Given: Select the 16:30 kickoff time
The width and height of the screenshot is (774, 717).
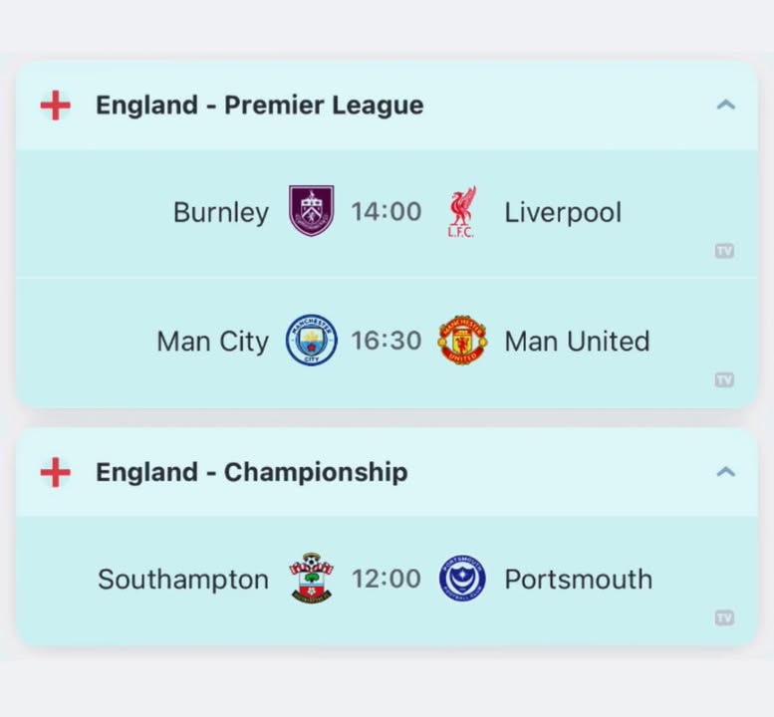Looking at the screenshot, I should pos(387,341).
